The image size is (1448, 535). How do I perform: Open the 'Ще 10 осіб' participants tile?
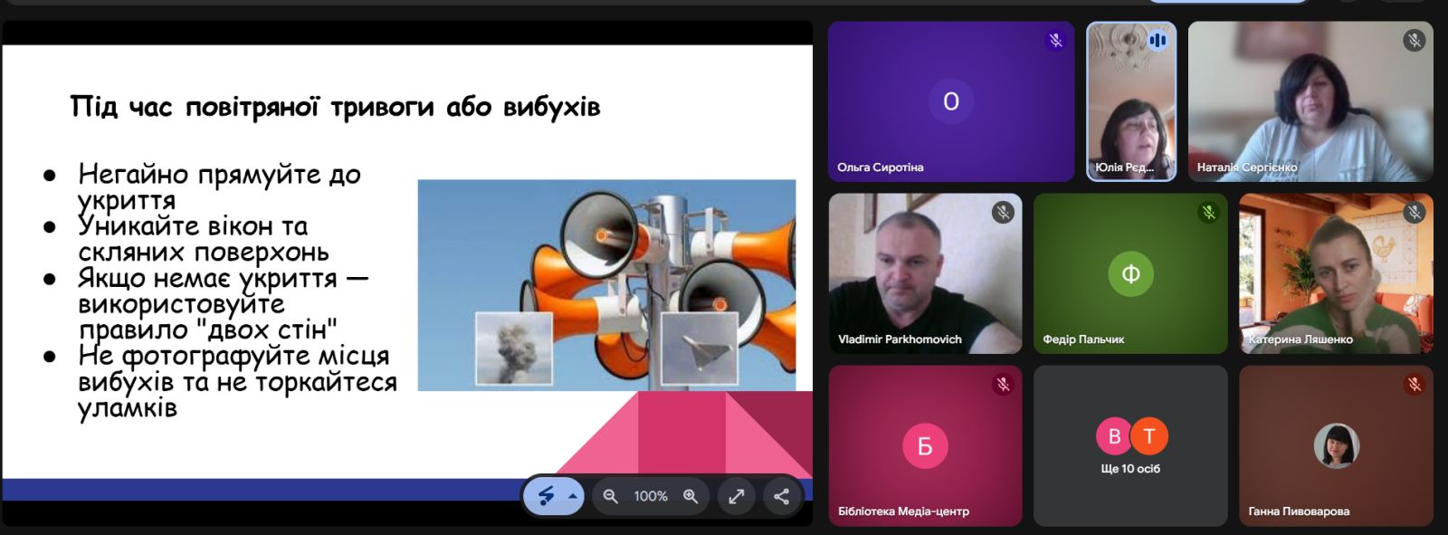(1130, 445)
